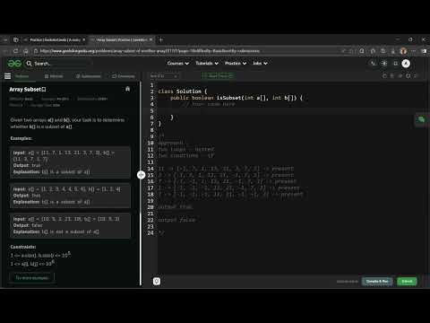Open the editor toolbar three-dots menu
This screenshot has width=430, height=323.
(x=416, y=76)
